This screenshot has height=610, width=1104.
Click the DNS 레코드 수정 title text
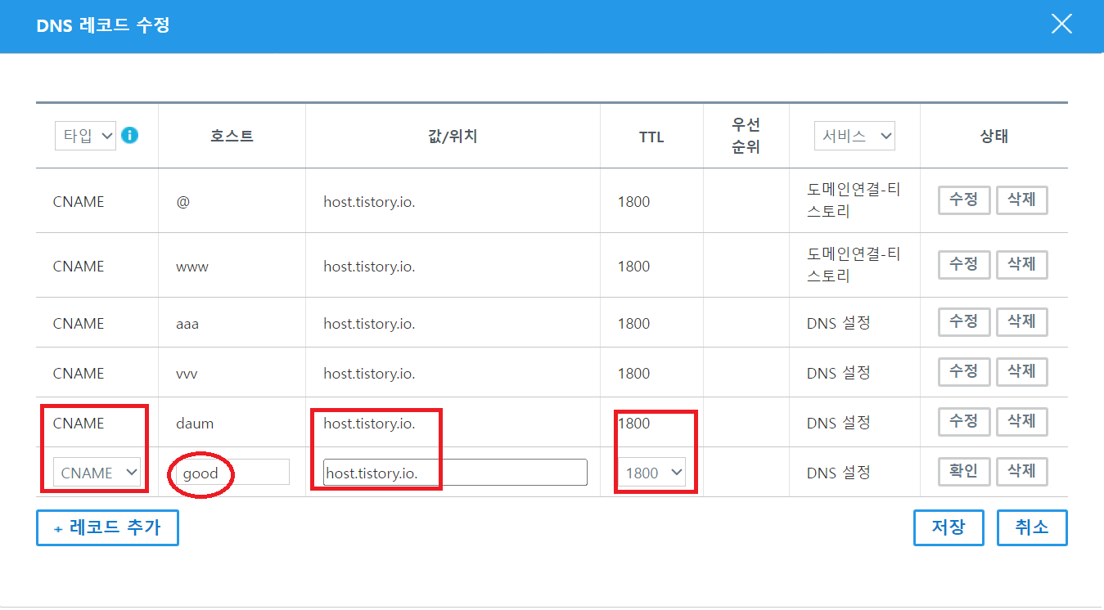(103, 25)
